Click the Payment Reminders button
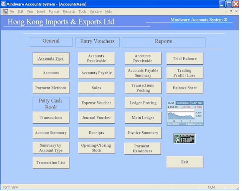Image resolution: width=242 pixels, height=191 pixels. (143, 149)
